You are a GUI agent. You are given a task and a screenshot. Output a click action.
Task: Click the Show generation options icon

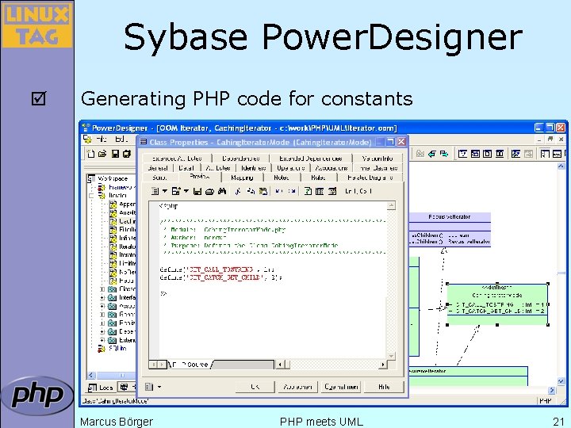click(x=332, y=192)
